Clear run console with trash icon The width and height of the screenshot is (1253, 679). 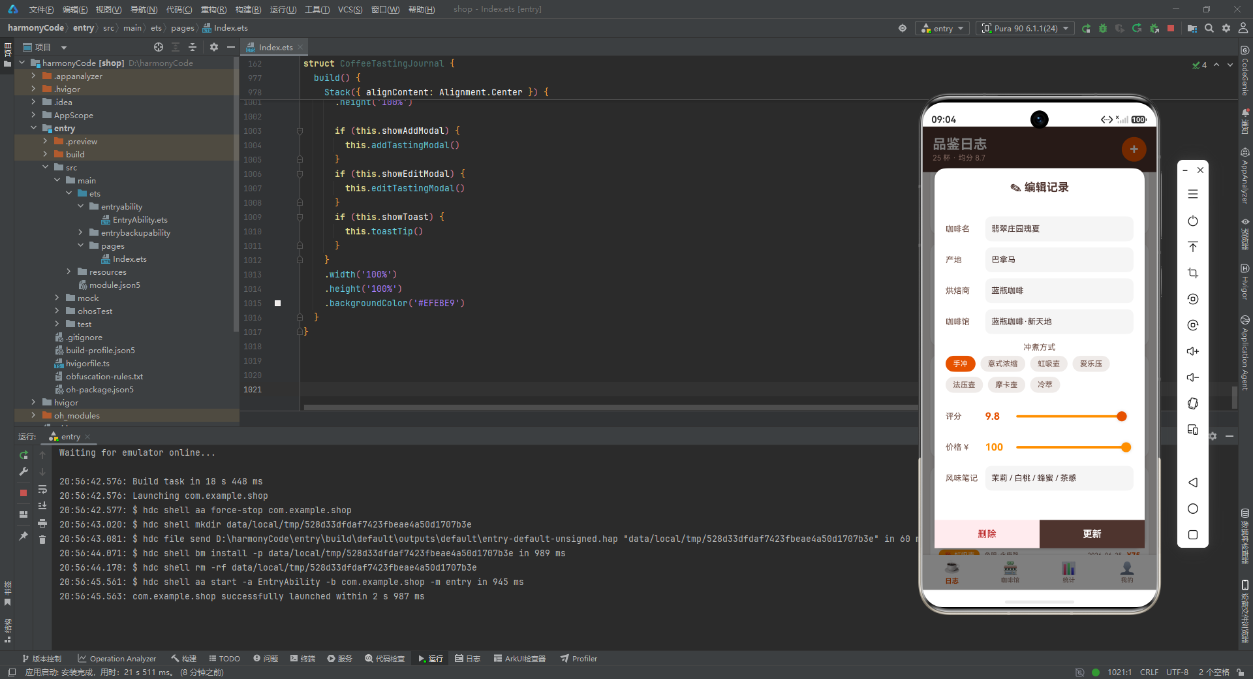42,539
